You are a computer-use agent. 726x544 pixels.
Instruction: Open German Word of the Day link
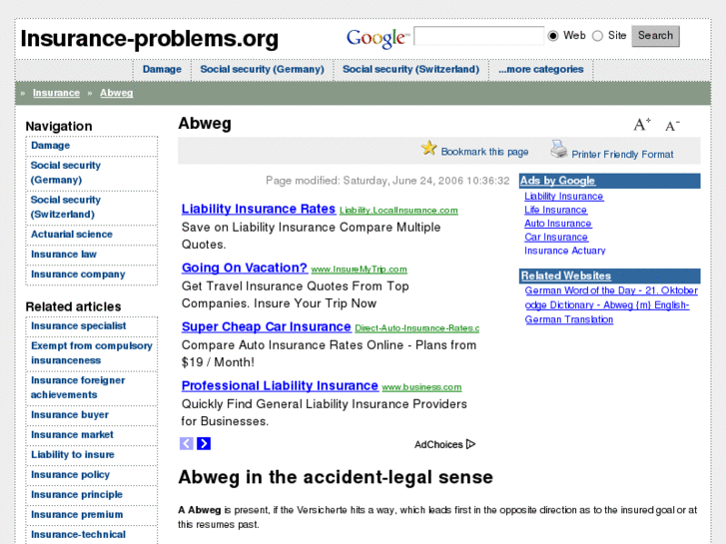coord(611,290)
